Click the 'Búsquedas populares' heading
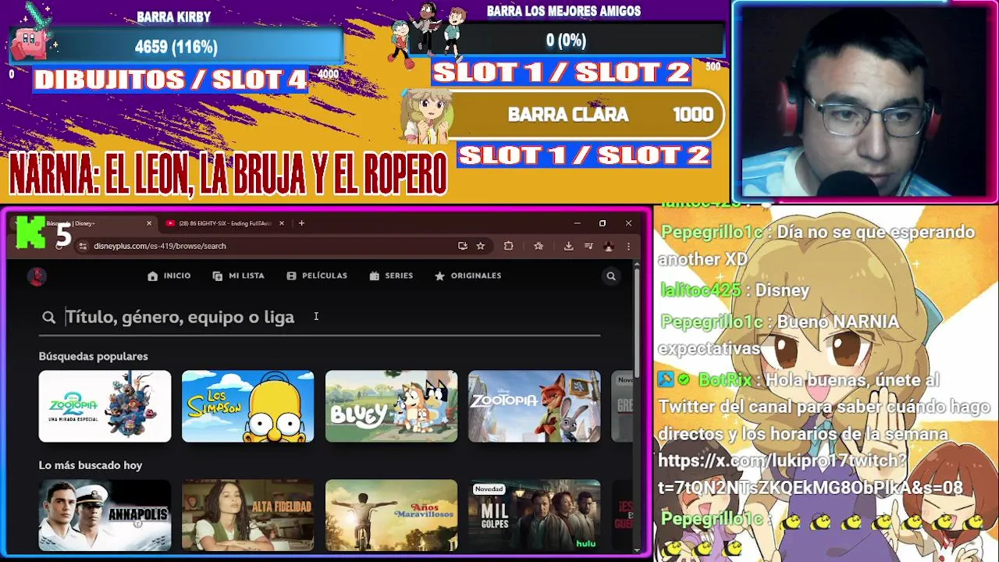 [x=94, y=356]
